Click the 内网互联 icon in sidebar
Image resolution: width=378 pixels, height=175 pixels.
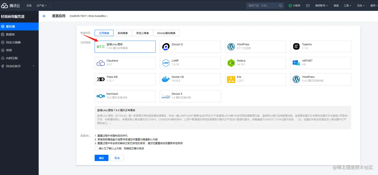coord(3,58)
